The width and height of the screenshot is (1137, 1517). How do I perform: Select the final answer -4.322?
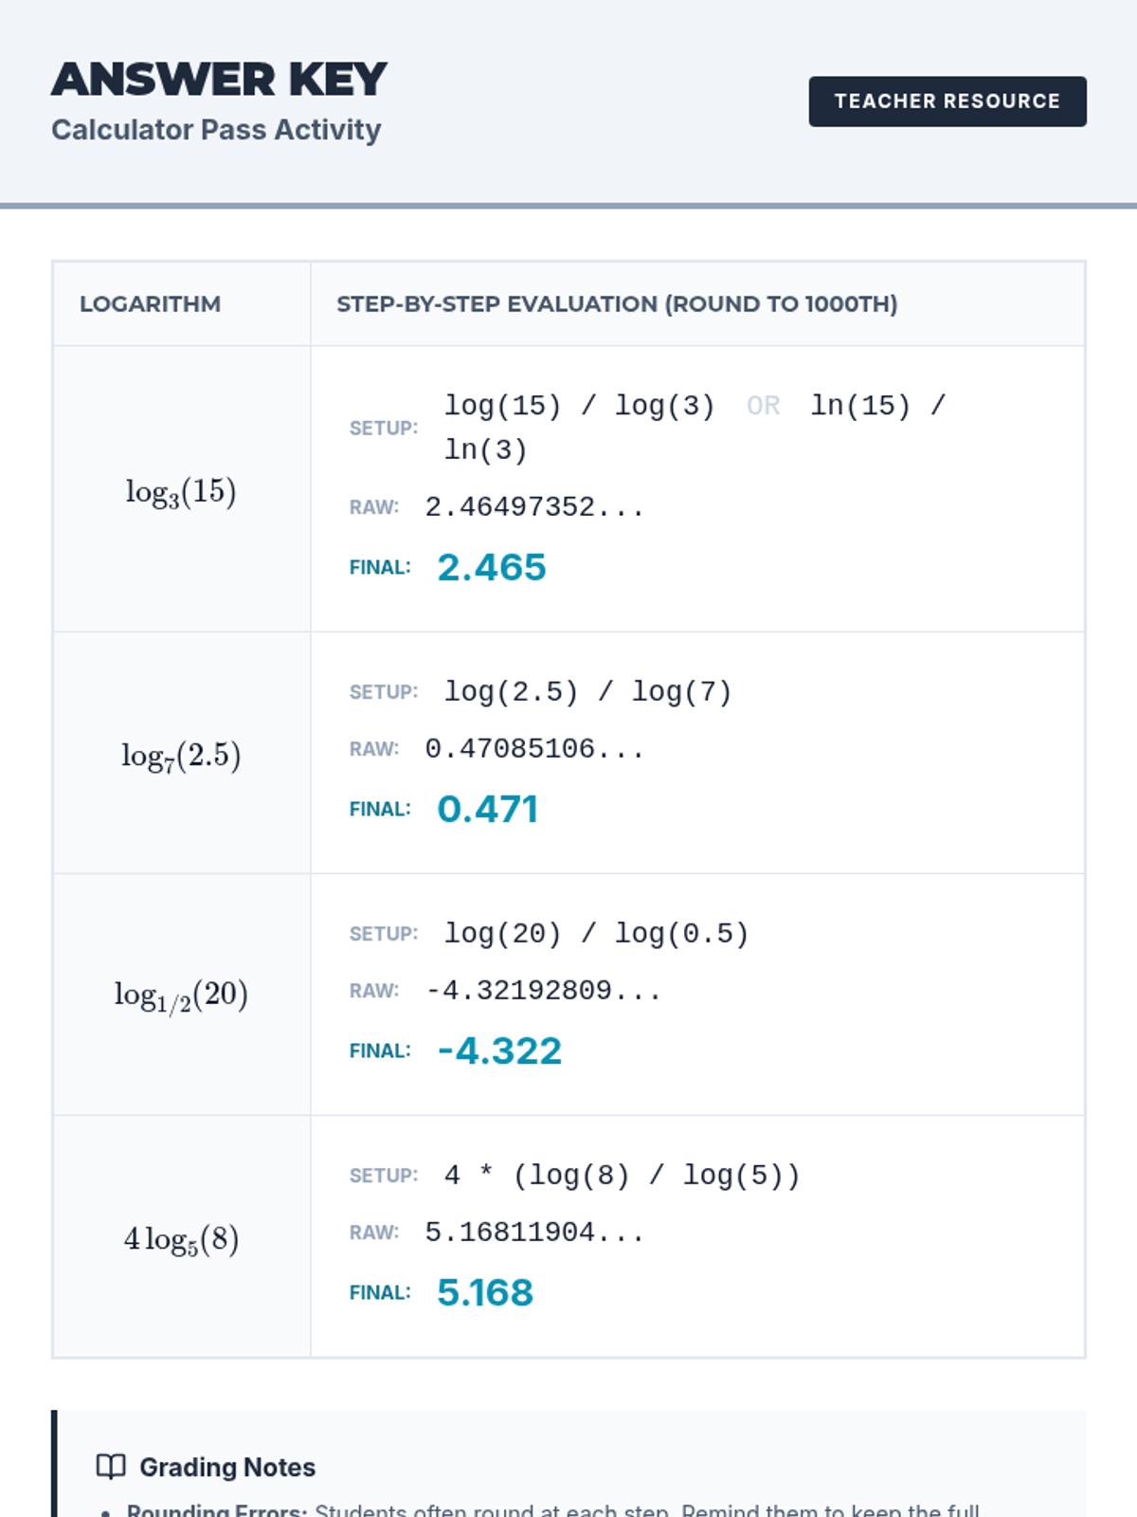coord(499,1051)
